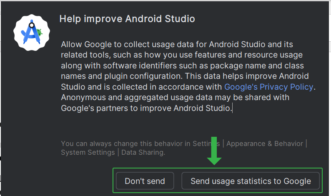
Task: Click the green Android head on logo
Action: coord(39,32)
